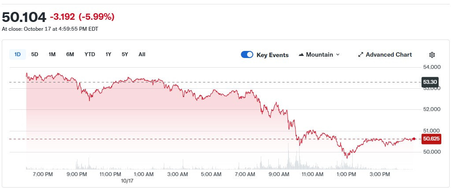Select the 1Y time range

[x=108, y=54]
